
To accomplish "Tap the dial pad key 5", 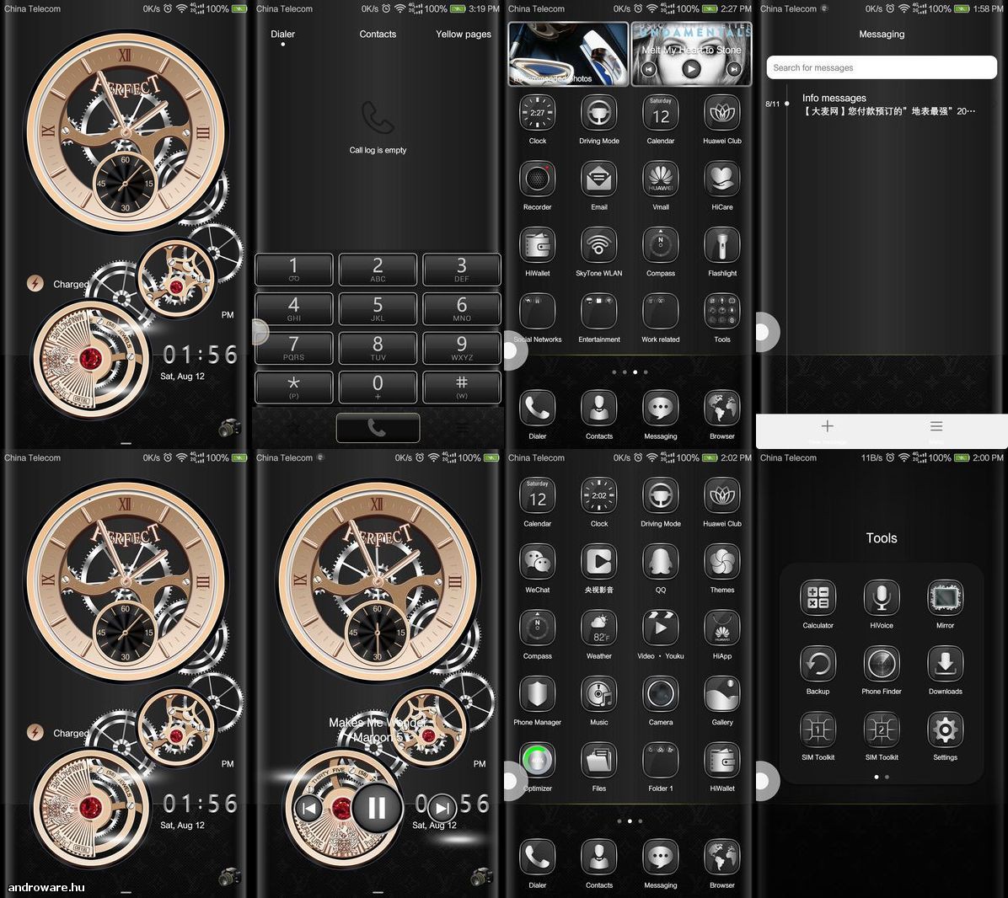I will tap(378, 308).
